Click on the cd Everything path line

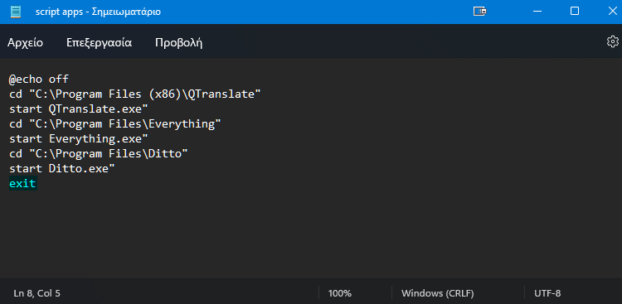coord(115,124)
